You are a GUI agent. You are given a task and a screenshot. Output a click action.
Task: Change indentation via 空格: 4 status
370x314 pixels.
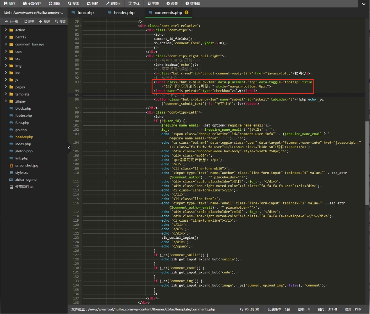point(304,309)
